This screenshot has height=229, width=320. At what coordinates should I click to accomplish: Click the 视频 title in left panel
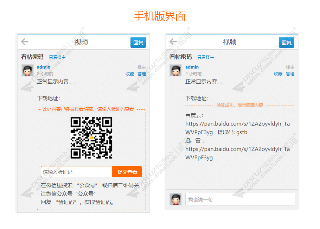coord(81,42)
